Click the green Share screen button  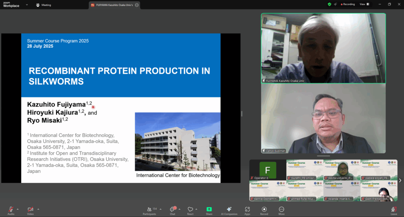209,210
